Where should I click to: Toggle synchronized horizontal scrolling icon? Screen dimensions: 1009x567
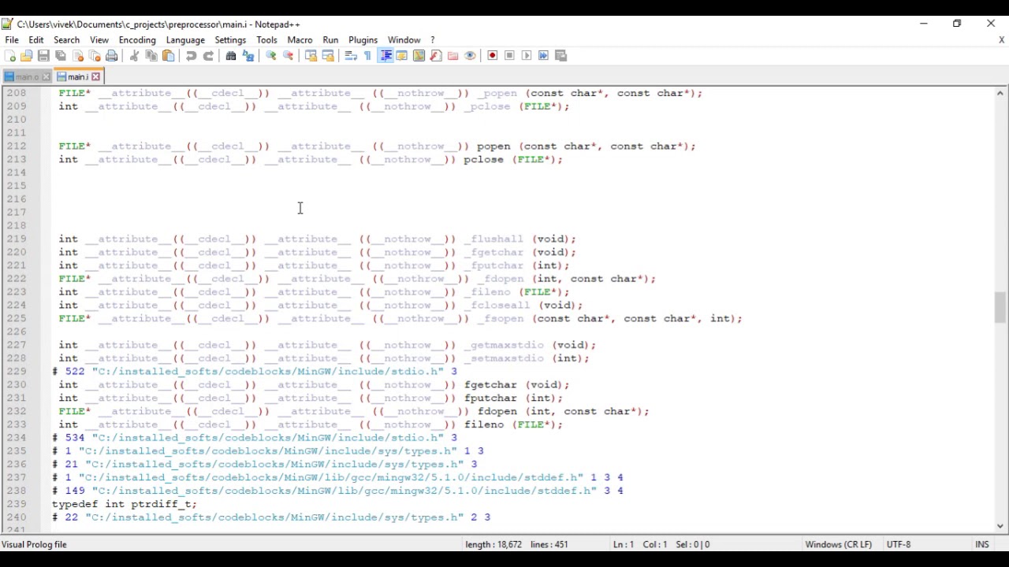(328, 56)
